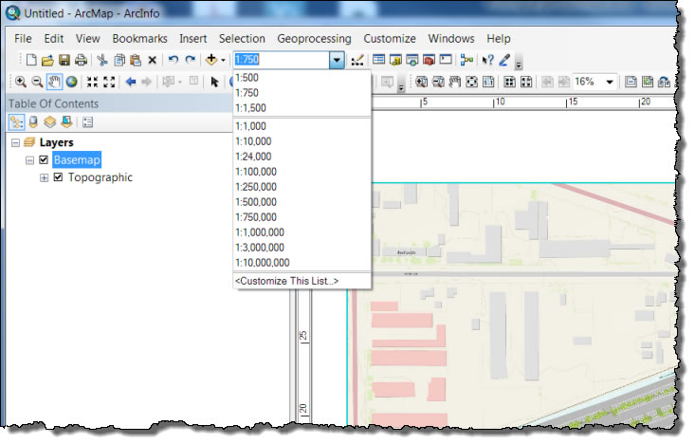Screen dimensions: 695x444
Task: Open the layout zoom percent 16% dropdown
Action: 610,82
